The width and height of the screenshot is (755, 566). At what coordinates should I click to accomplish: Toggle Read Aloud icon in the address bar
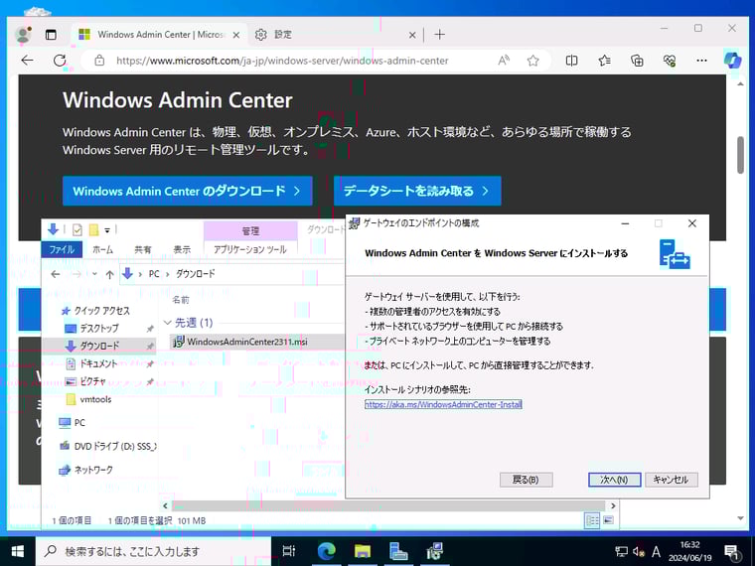pyautogui.click(x=504, y=61)
